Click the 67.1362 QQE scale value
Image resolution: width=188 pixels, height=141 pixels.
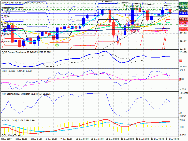pyautogui.click(x=183, y=52)
